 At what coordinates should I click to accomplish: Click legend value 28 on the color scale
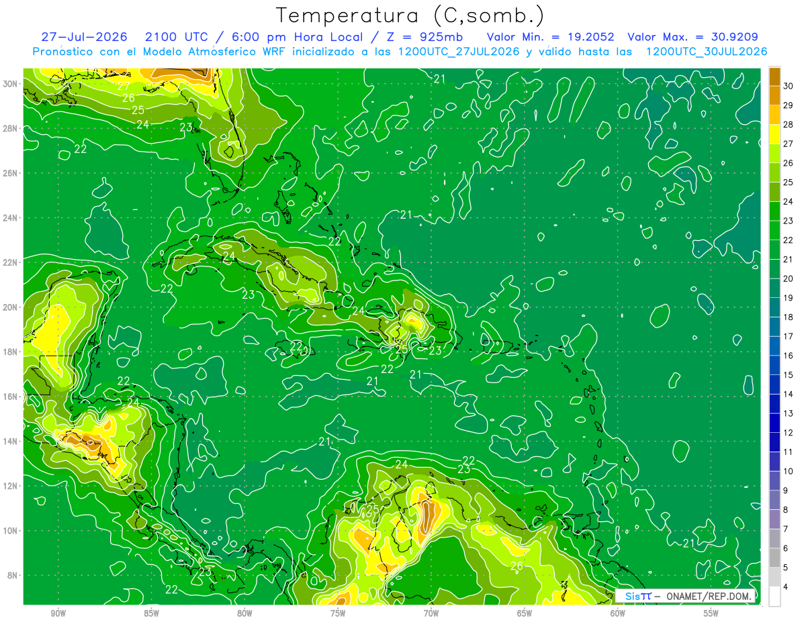(x=789, y=125)
